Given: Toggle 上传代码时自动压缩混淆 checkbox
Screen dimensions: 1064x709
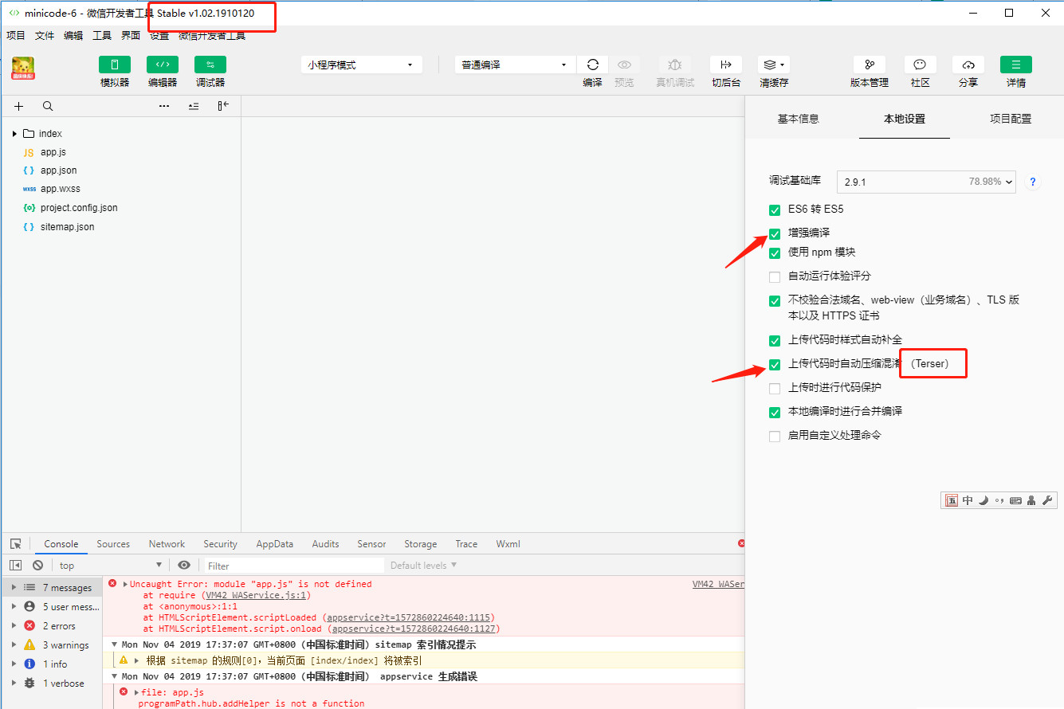Looking at the screenshot, I should [x=775, y=365].
